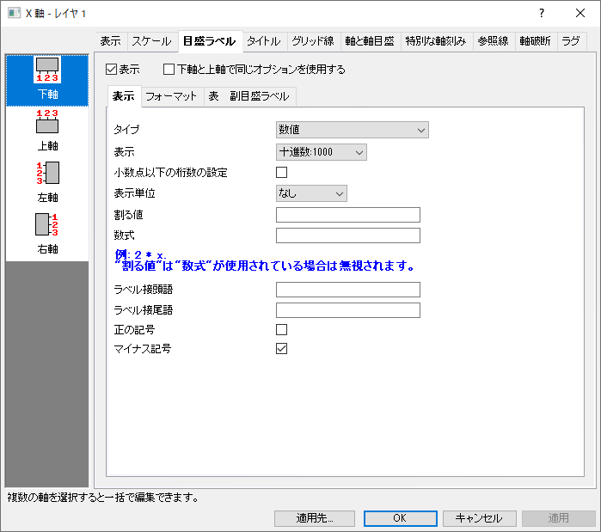Switch to the 表 sub-tab

click(x=213, y=96)
